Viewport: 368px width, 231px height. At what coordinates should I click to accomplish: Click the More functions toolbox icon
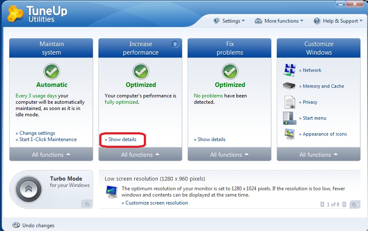pyautogui.click(x=258, y=21)
